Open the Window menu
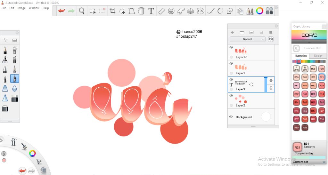328x175 pixels. [34, 8]
